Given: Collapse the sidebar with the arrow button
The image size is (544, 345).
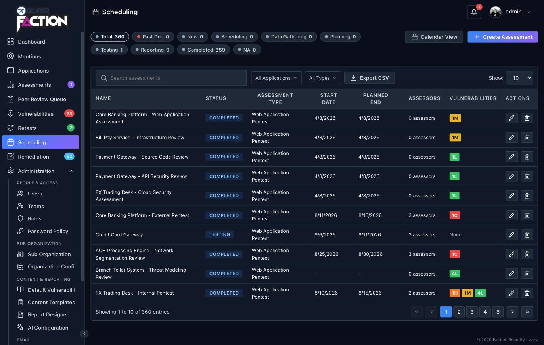Looking at the screenshot, I should pyautogui.click(x=84, y=333).
